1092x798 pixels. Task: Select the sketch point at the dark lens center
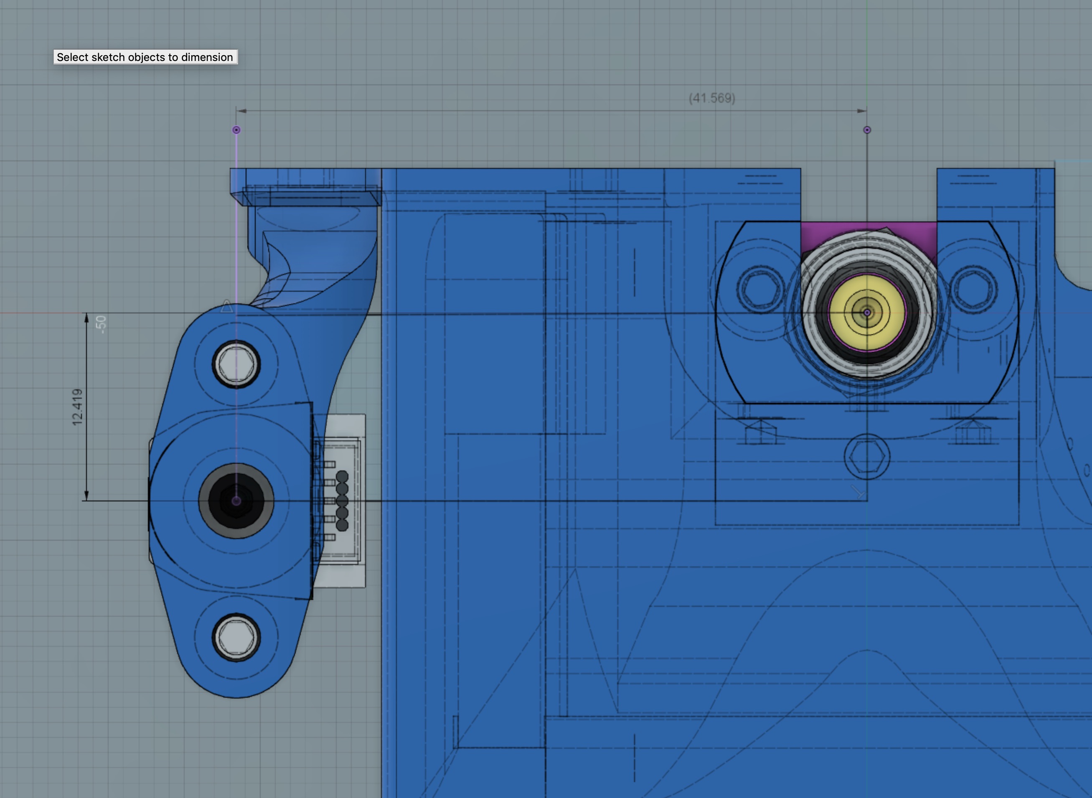236,501
